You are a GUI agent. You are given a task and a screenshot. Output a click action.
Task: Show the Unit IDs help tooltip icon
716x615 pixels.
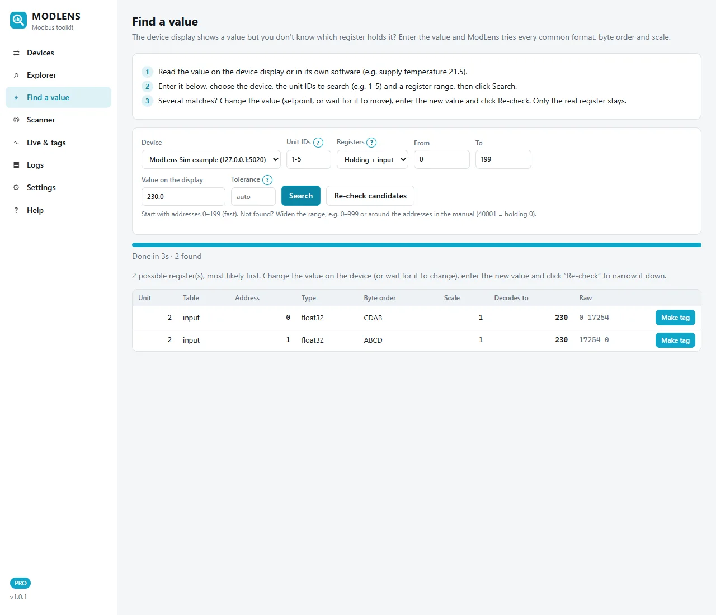pos(318,143)
